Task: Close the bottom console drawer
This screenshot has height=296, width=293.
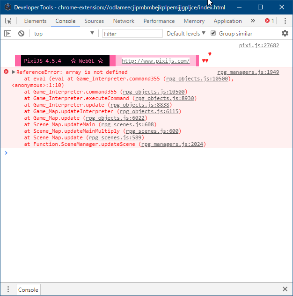Action: tap(285, 289)
